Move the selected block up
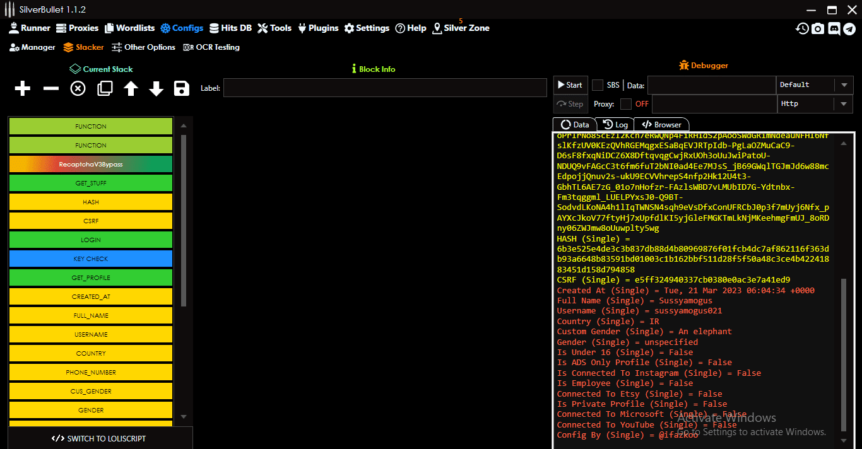The width and height of the screenshot is (862, 449). [131, 88]
